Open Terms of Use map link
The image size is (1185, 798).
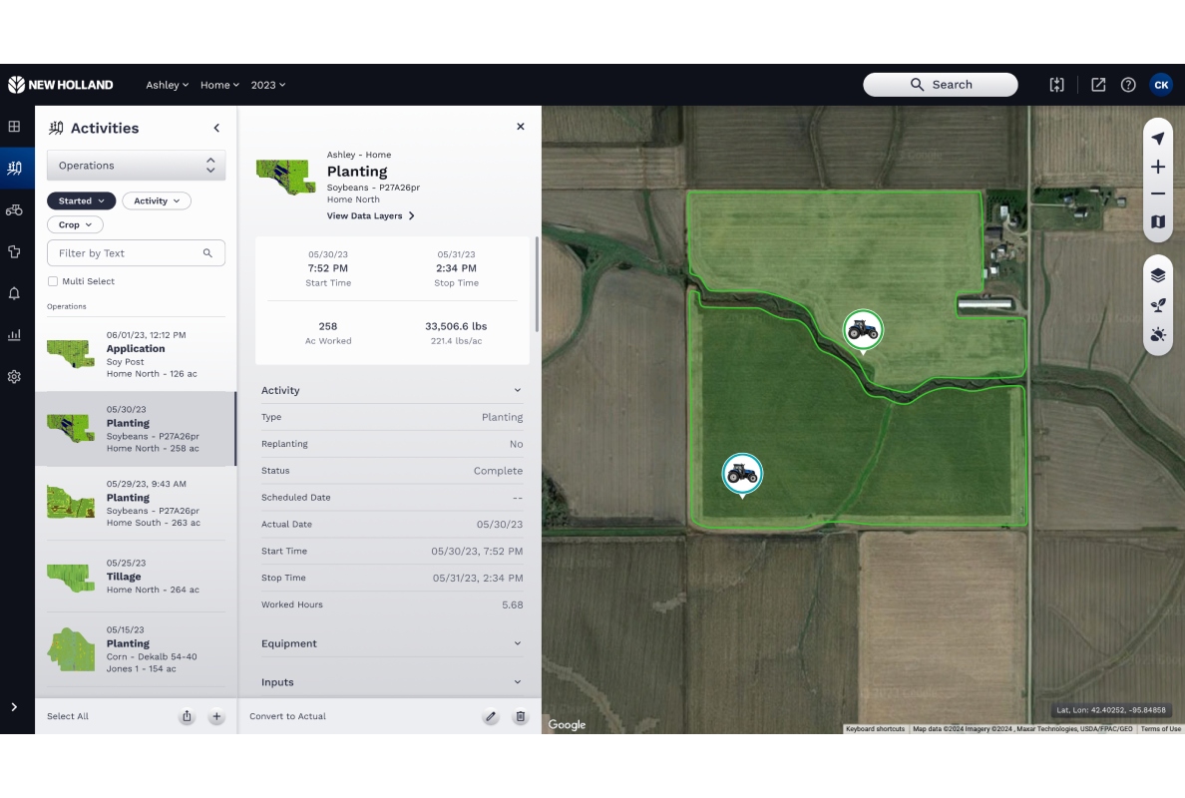(1160, 729)
